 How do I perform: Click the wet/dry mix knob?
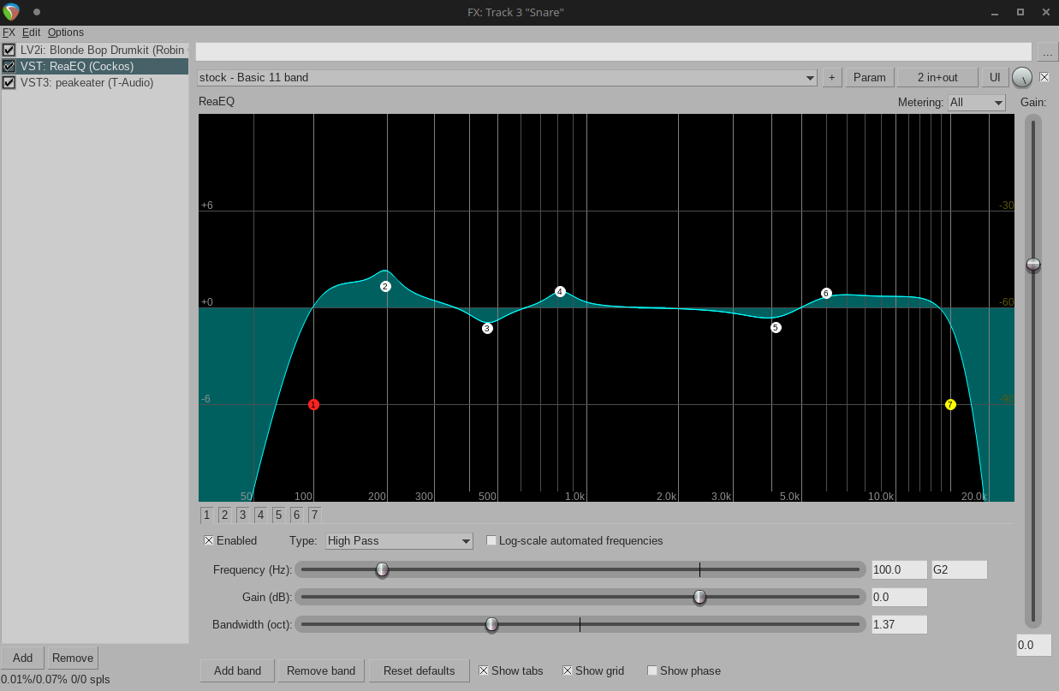pos(1021,78)
